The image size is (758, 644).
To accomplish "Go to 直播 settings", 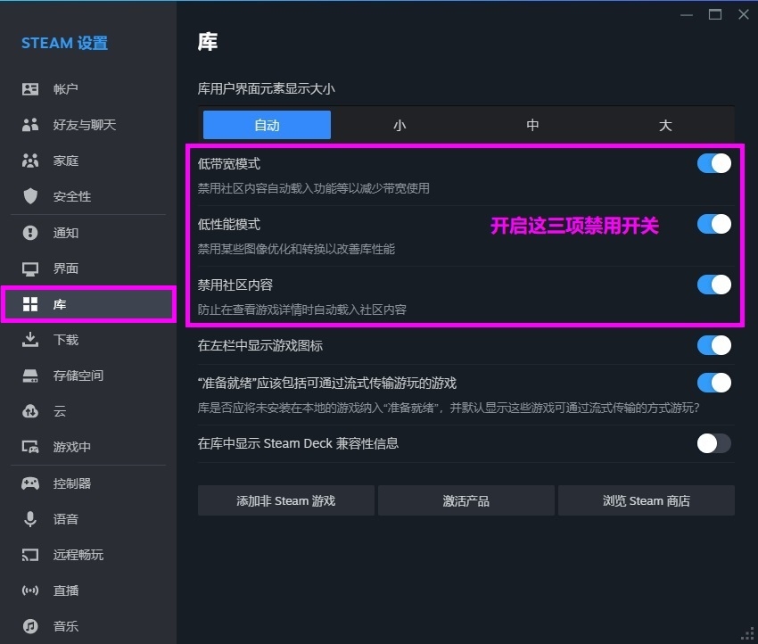I will (88, 590).
